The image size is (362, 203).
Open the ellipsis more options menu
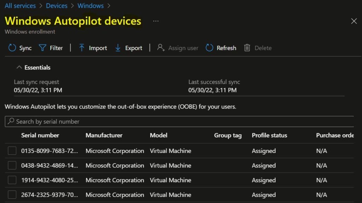[156, 21]
